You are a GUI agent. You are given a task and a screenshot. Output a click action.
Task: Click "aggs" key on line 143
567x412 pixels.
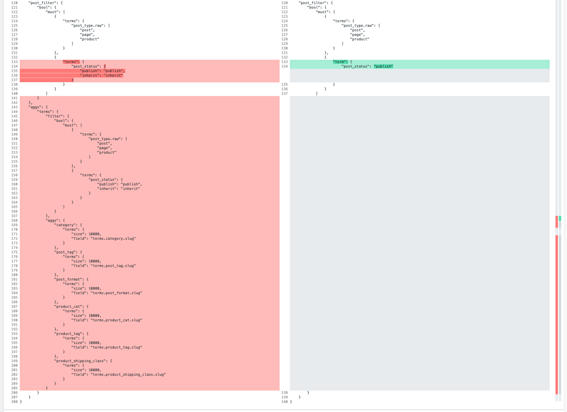[x=37, y=107]
